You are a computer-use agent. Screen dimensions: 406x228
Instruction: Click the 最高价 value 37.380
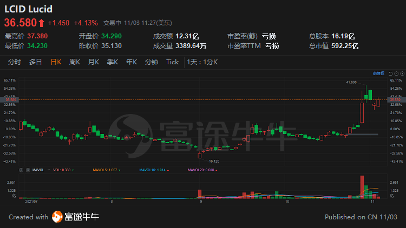37,36
